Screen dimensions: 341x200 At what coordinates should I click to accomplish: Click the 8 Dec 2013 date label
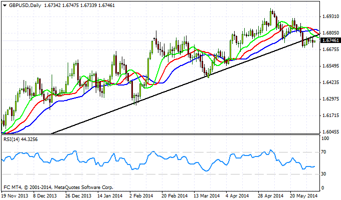45,195
